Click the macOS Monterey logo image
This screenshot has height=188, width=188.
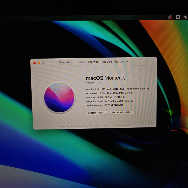tap(59, 97)
